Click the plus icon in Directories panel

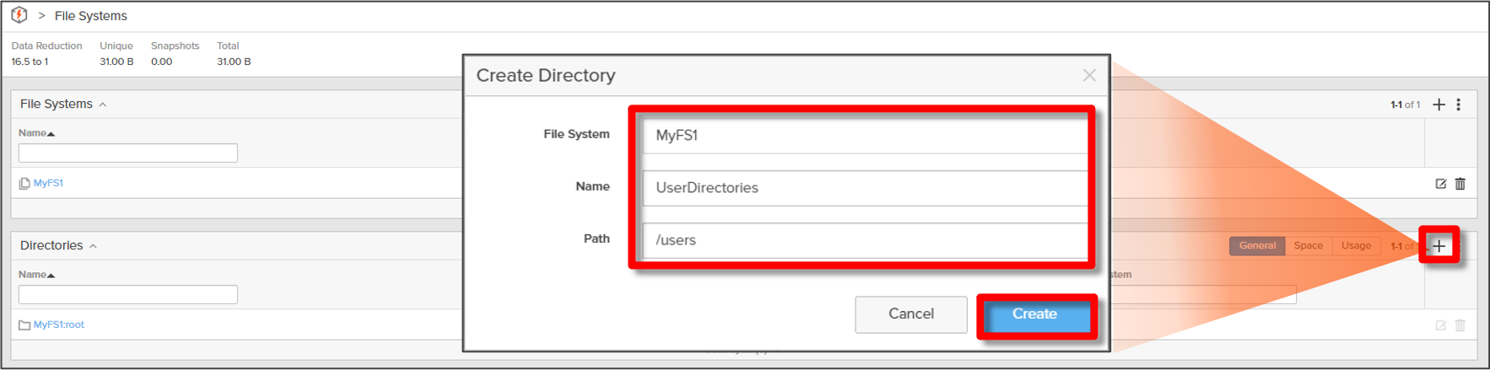pos(1439,246)
